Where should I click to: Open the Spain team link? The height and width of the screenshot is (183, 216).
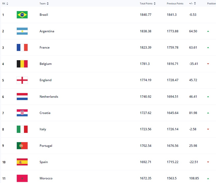(x=44, y=162)
